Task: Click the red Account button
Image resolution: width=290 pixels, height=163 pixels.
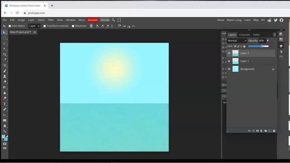Action: click(x=92, y=20)
